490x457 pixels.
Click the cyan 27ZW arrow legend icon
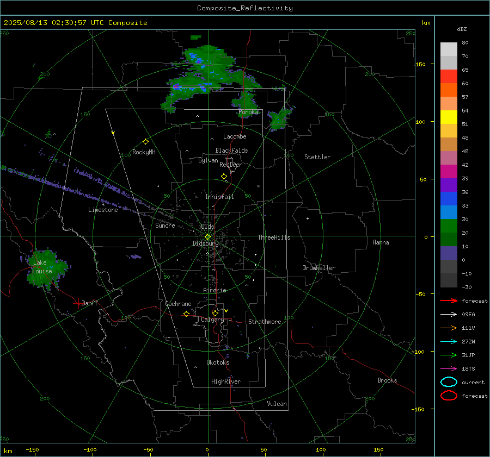pos(449,342)
